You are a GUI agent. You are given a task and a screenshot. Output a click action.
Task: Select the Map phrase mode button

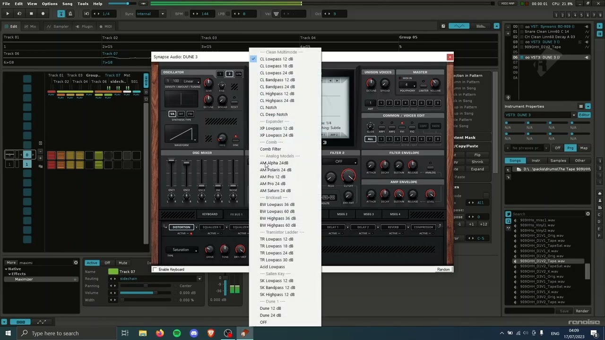coord(584,148)
